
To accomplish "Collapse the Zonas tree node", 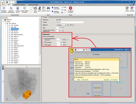I will point(3,22).
